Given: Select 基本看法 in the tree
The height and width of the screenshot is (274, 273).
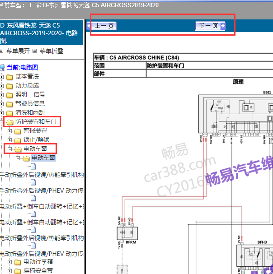Looking at the screenshot, I should [x=27, y=76].
